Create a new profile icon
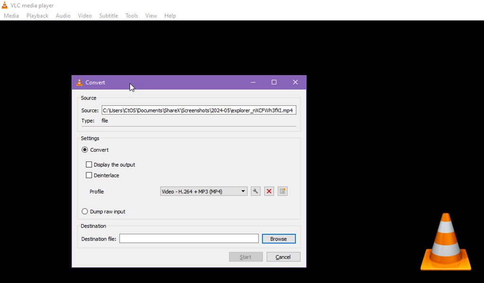Screen dimensions: 484x283 pos(282,191)
